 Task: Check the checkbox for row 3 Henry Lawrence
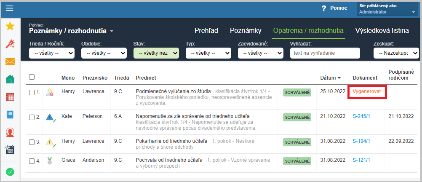coord(32,142)
